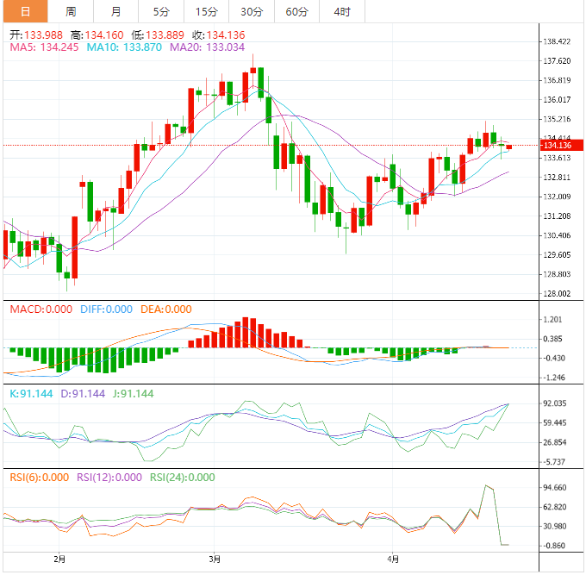
Task: Click the 132.009 price axis label
Action: (557, 197)
